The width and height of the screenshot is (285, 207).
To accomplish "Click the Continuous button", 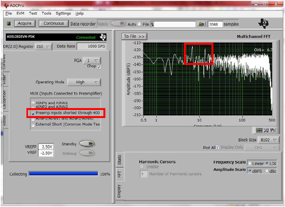I will 54,23.
